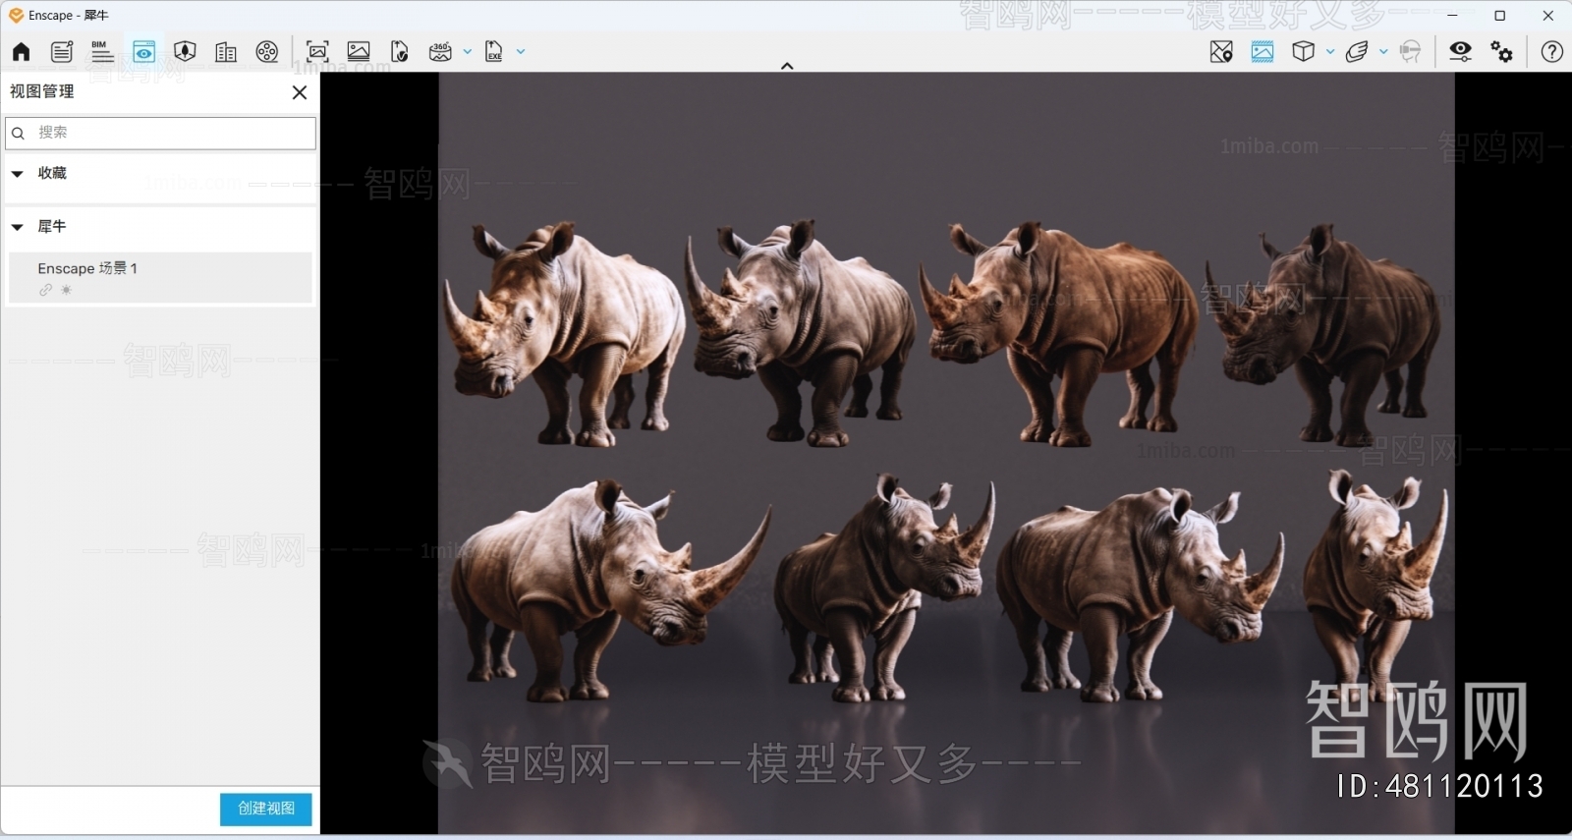Open the Asset Library icon
Image resolution: width=1572 pixels, height=840 pixels.
coord(185,52)
